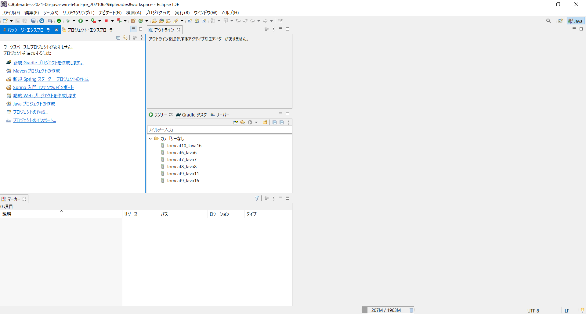Click the blue gear icon in the toolbar
Viewport: 586px width, 314px height.
click(42, 21)
